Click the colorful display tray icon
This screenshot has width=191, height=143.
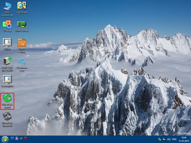click(164, 139)
